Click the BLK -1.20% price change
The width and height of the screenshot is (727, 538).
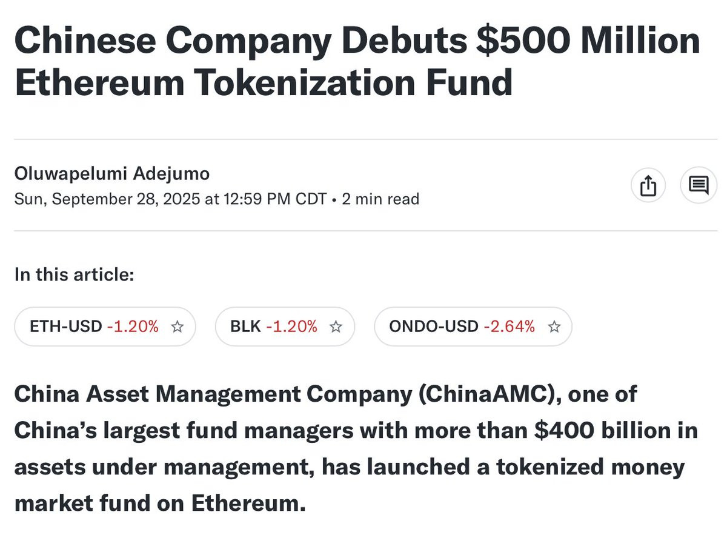(291, 327)
